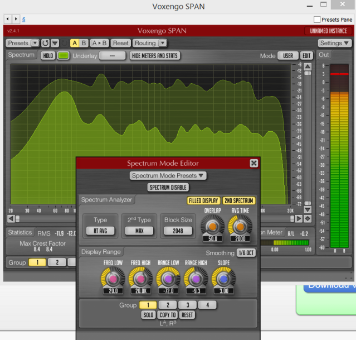356x340 pixels.
Task: Open the Spectrum Mode Presets dropdown
Action: point(168,175)
